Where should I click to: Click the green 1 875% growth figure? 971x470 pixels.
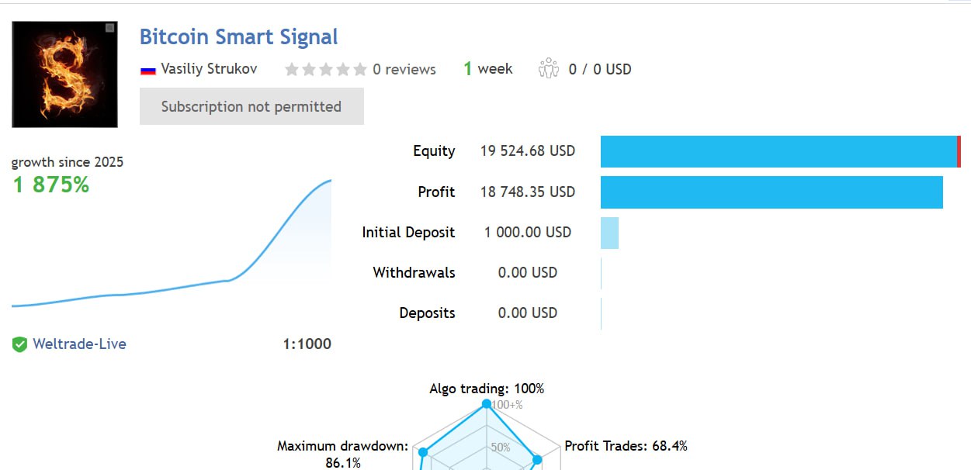pos(51,185)
